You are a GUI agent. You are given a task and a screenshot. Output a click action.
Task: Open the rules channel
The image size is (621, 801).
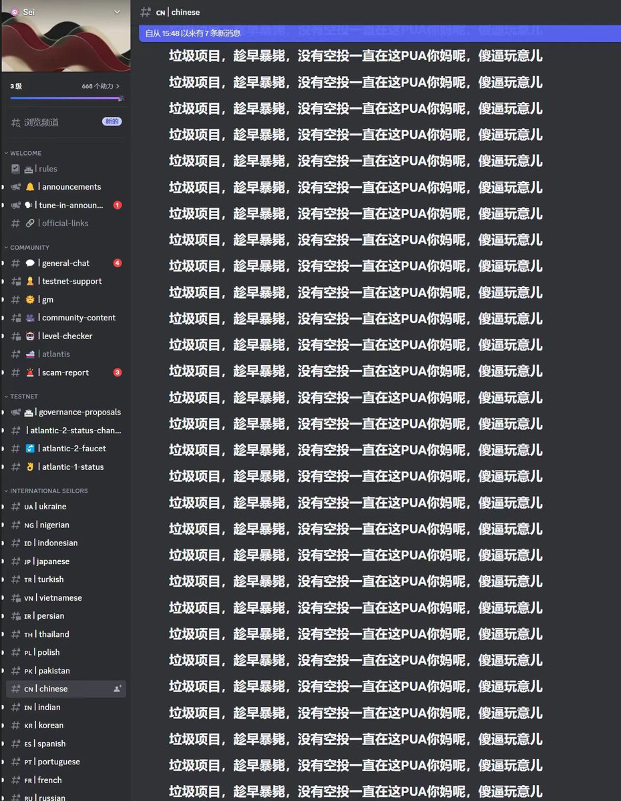(x=65, y=169)
